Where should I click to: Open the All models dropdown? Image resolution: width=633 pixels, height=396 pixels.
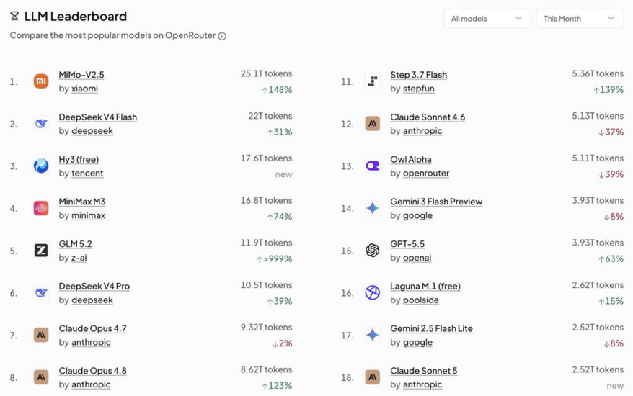pyautogui.click(x=487, y=19)
